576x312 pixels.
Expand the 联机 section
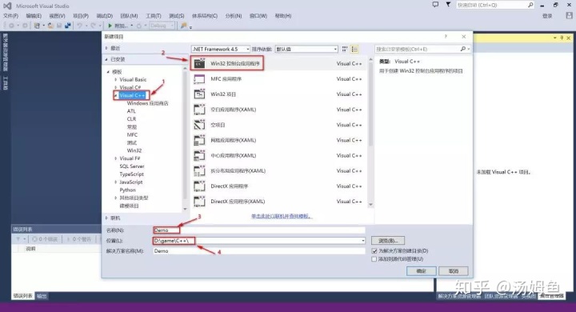(107, 218)
